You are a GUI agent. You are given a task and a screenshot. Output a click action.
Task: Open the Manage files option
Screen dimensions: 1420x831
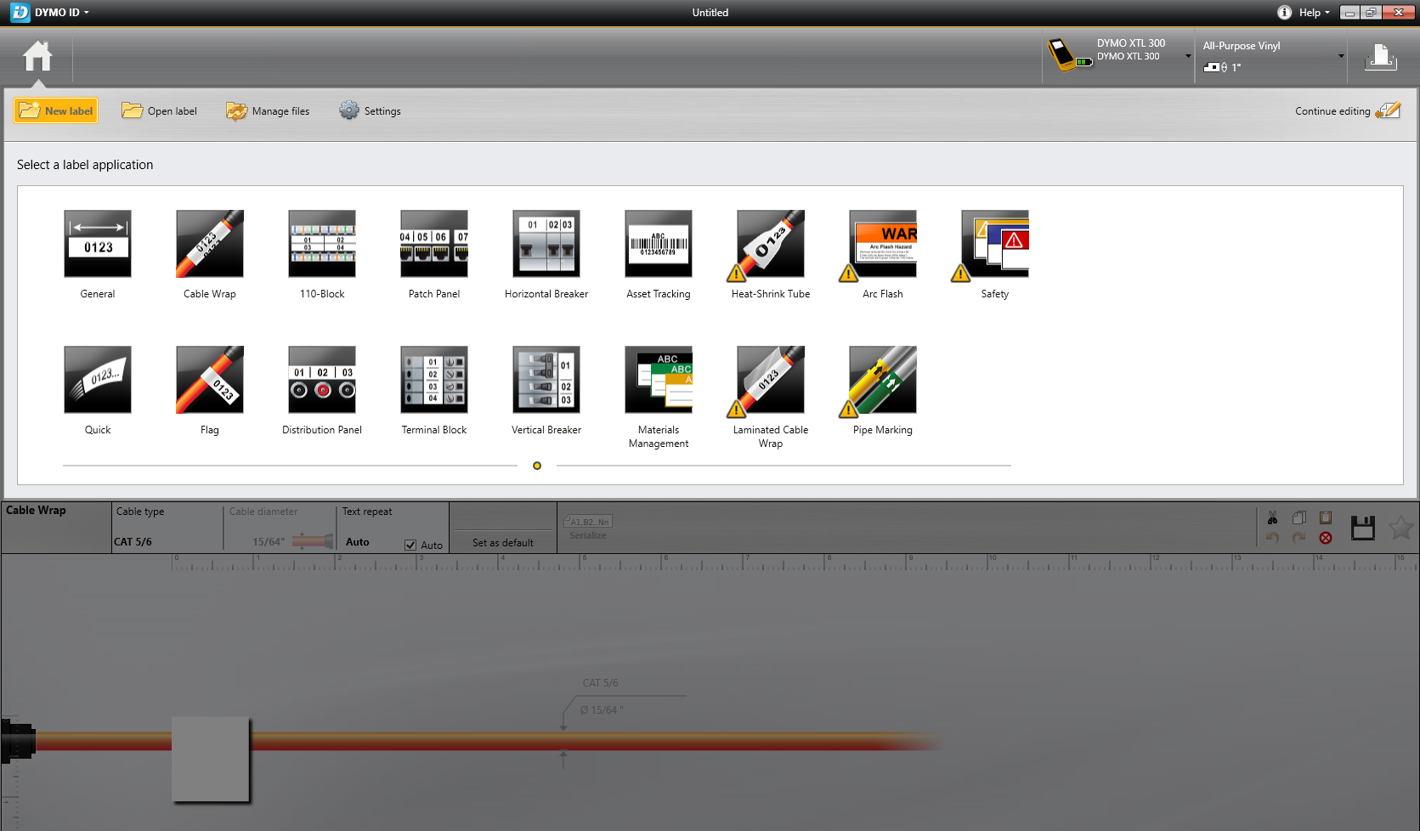(x=268, y=110)
